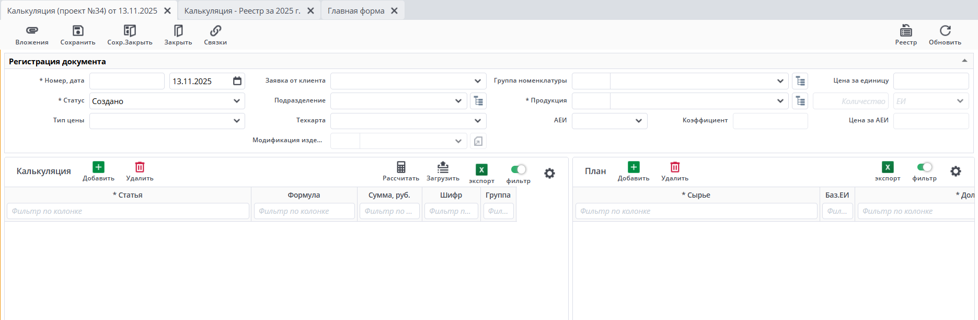This screenshot has width=978, height=320.
Task: Save the document with Сохранить icon
Action: coord(78,31)
